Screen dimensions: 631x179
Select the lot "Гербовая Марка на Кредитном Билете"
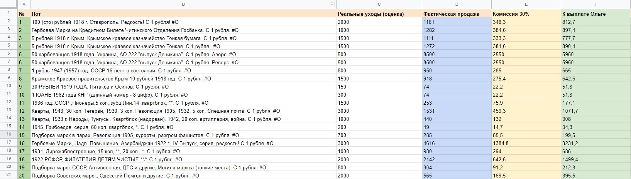click(183, 30)
